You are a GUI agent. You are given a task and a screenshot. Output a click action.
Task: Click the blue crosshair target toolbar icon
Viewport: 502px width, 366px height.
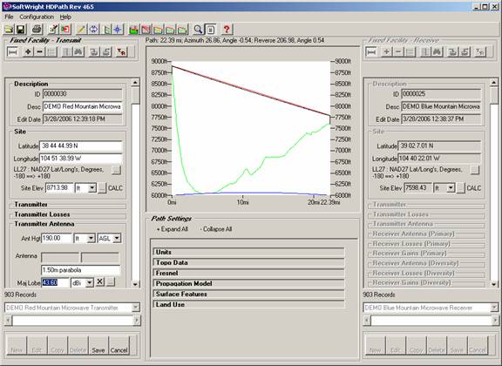tap(118, 30)
